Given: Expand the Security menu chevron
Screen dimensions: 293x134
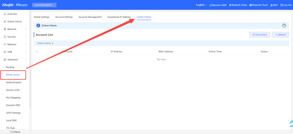Looking at the screenshot, I should 25,37.
